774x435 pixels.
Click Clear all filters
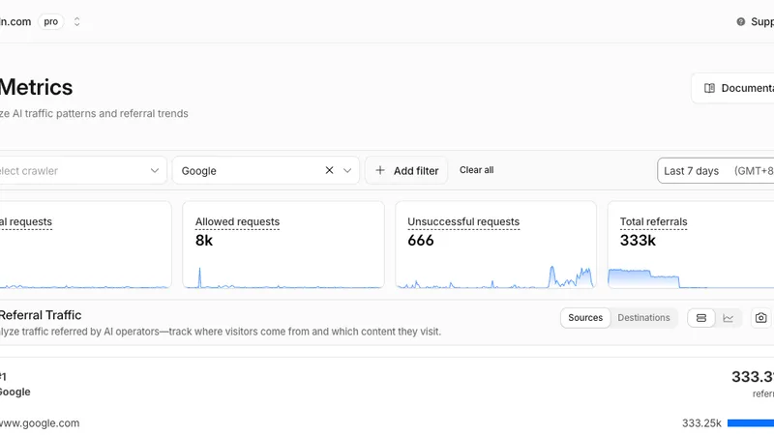[x=476, y=170]
